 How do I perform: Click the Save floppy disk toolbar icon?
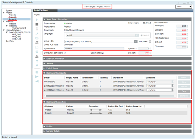37,47
